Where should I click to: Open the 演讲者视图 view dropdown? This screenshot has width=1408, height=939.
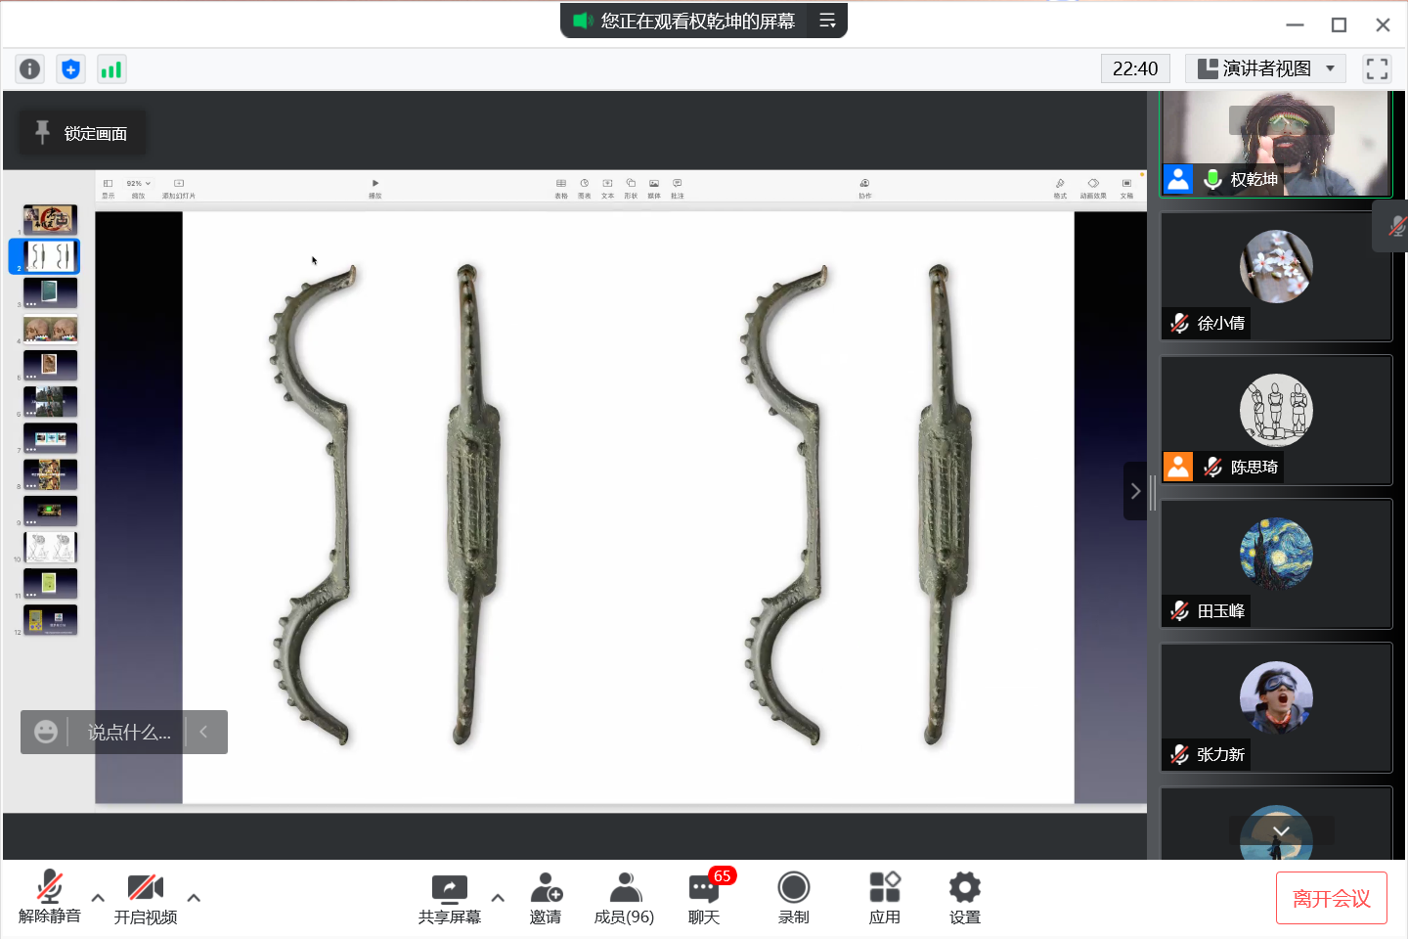pos(1265,68)
